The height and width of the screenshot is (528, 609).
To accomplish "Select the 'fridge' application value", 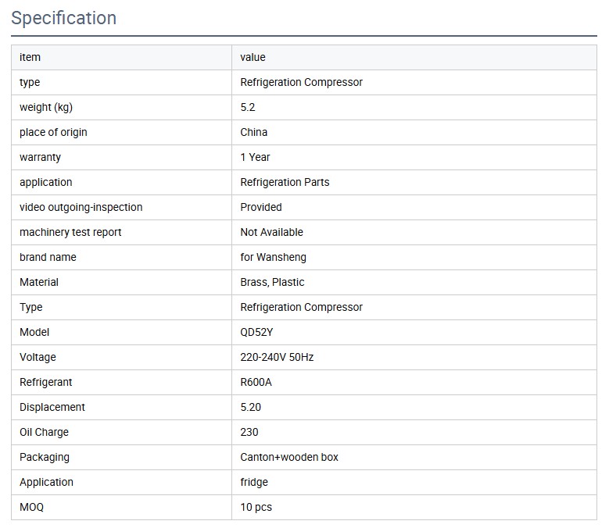I will tap(254, 482).
